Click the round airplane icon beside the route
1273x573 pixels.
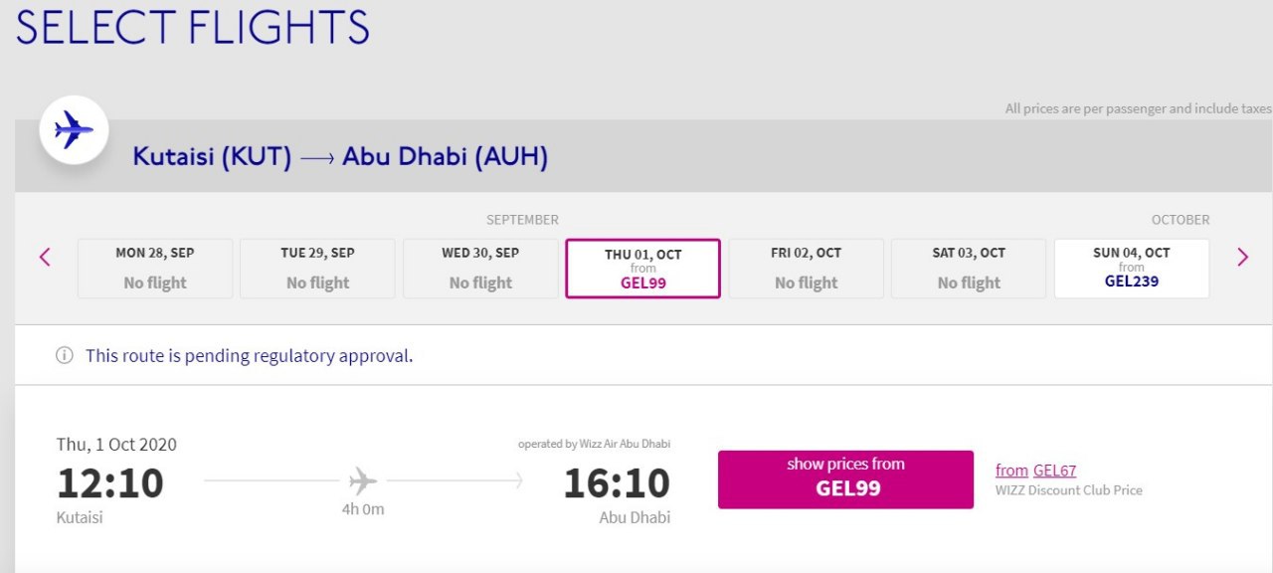(x=74, y=129)
